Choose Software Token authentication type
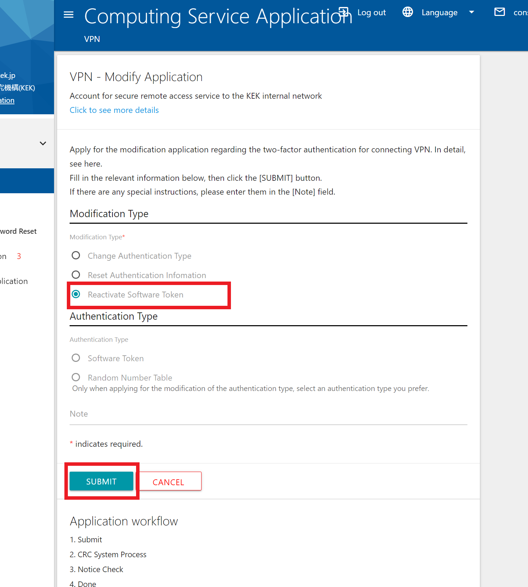Viewport: 528px width, 587px height. point(76,358)
